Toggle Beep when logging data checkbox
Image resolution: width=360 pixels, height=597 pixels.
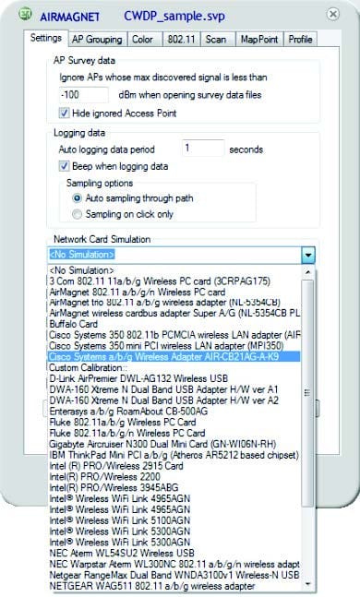click(64, 166)
